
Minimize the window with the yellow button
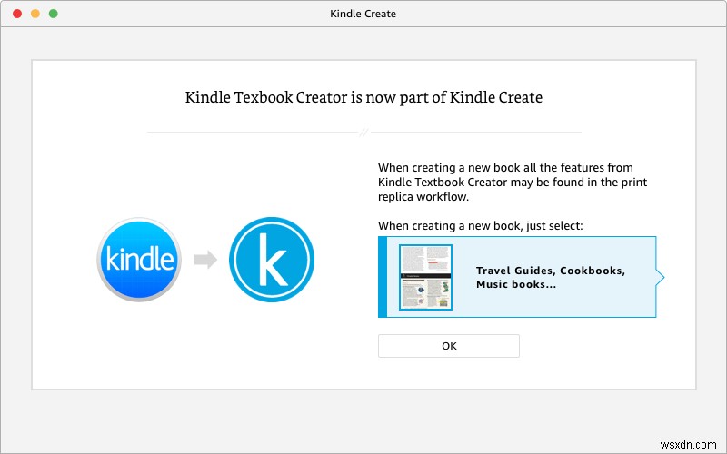click(x=35, y=14)
